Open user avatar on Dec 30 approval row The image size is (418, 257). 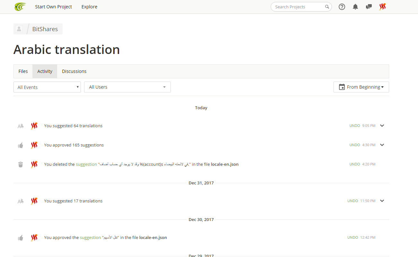[34, 238]
